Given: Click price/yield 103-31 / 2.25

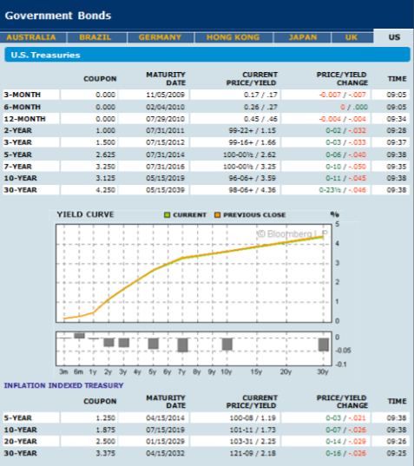Looking at the screenshot, I should (253, 442).
